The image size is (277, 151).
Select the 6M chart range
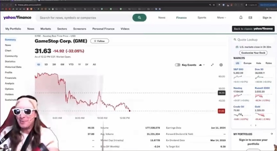[62, 65]
